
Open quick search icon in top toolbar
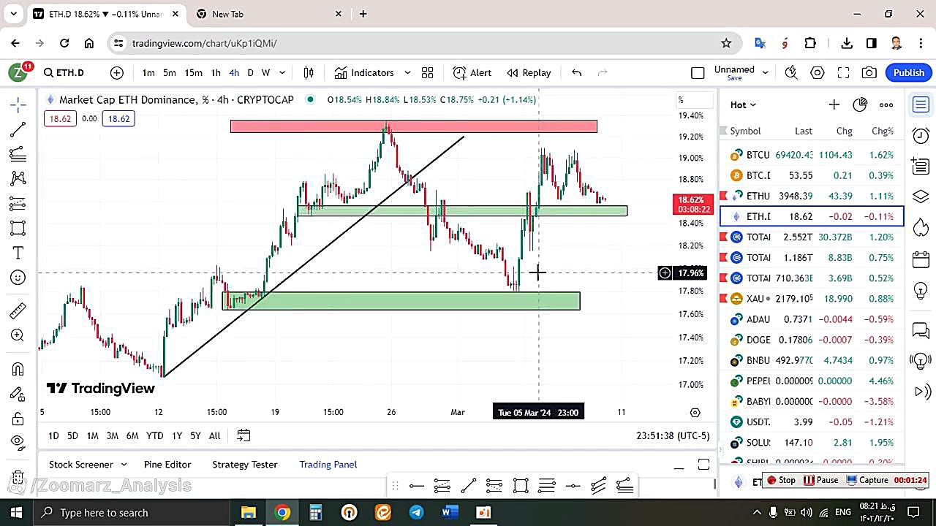790,72
